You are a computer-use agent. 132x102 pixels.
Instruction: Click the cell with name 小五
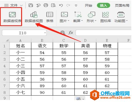click(x=20, y=79)
